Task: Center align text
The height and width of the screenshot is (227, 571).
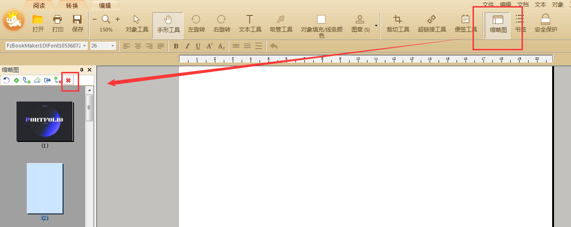Action: [138, 46]
